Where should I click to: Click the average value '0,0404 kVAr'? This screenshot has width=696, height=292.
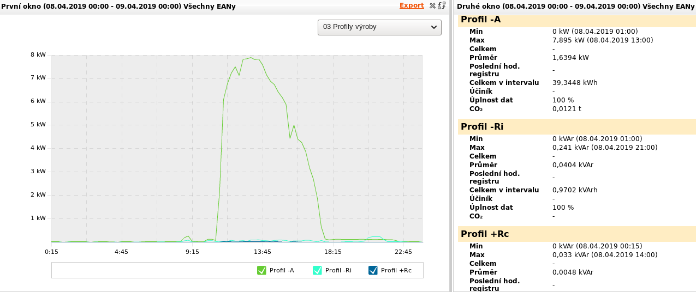(573, 165)
